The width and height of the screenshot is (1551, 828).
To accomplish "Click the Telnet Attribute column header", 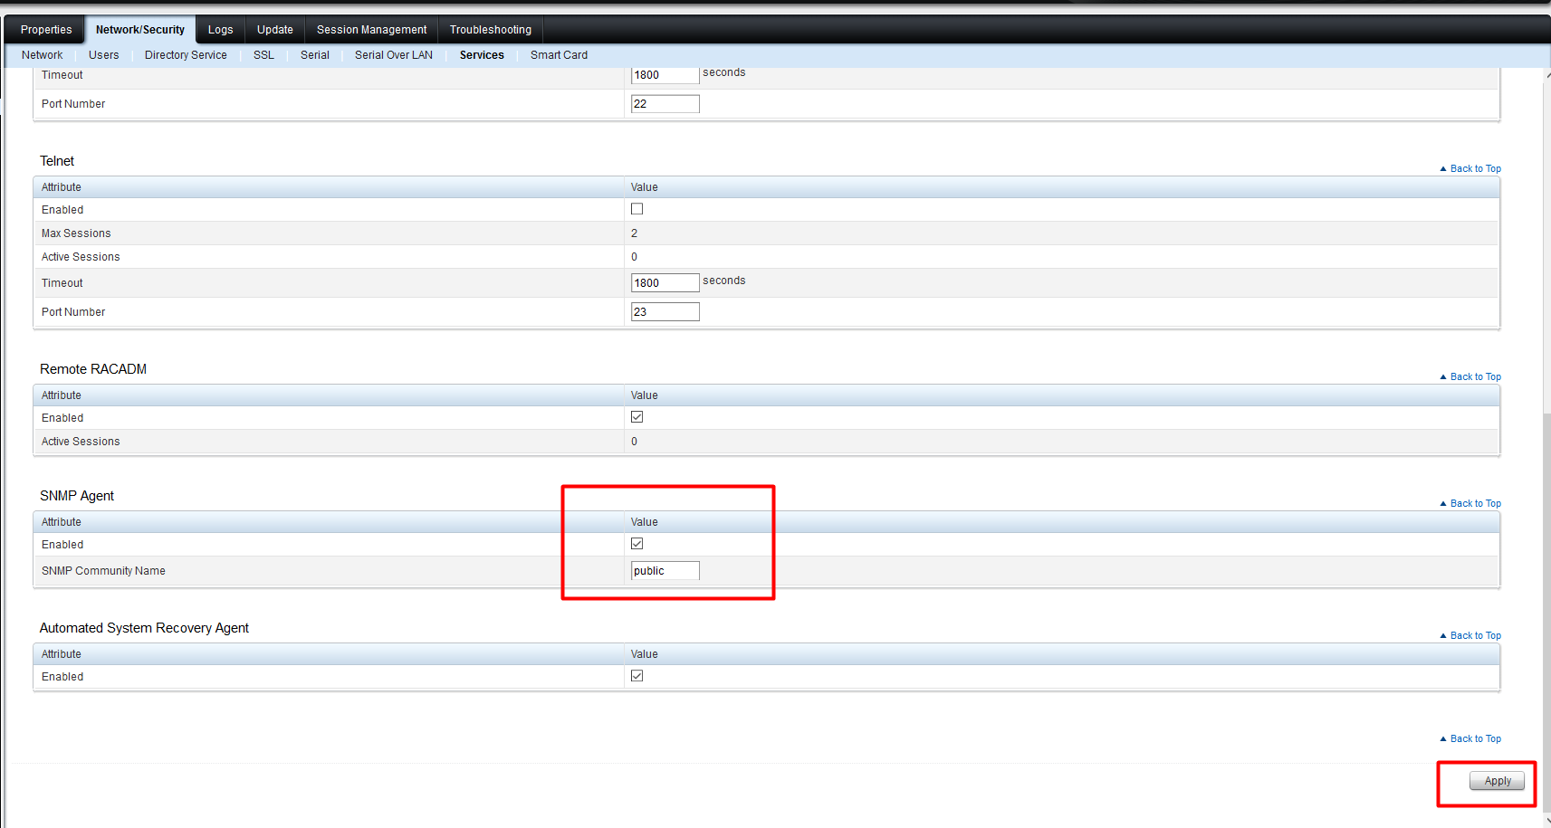I will point(62,187).
